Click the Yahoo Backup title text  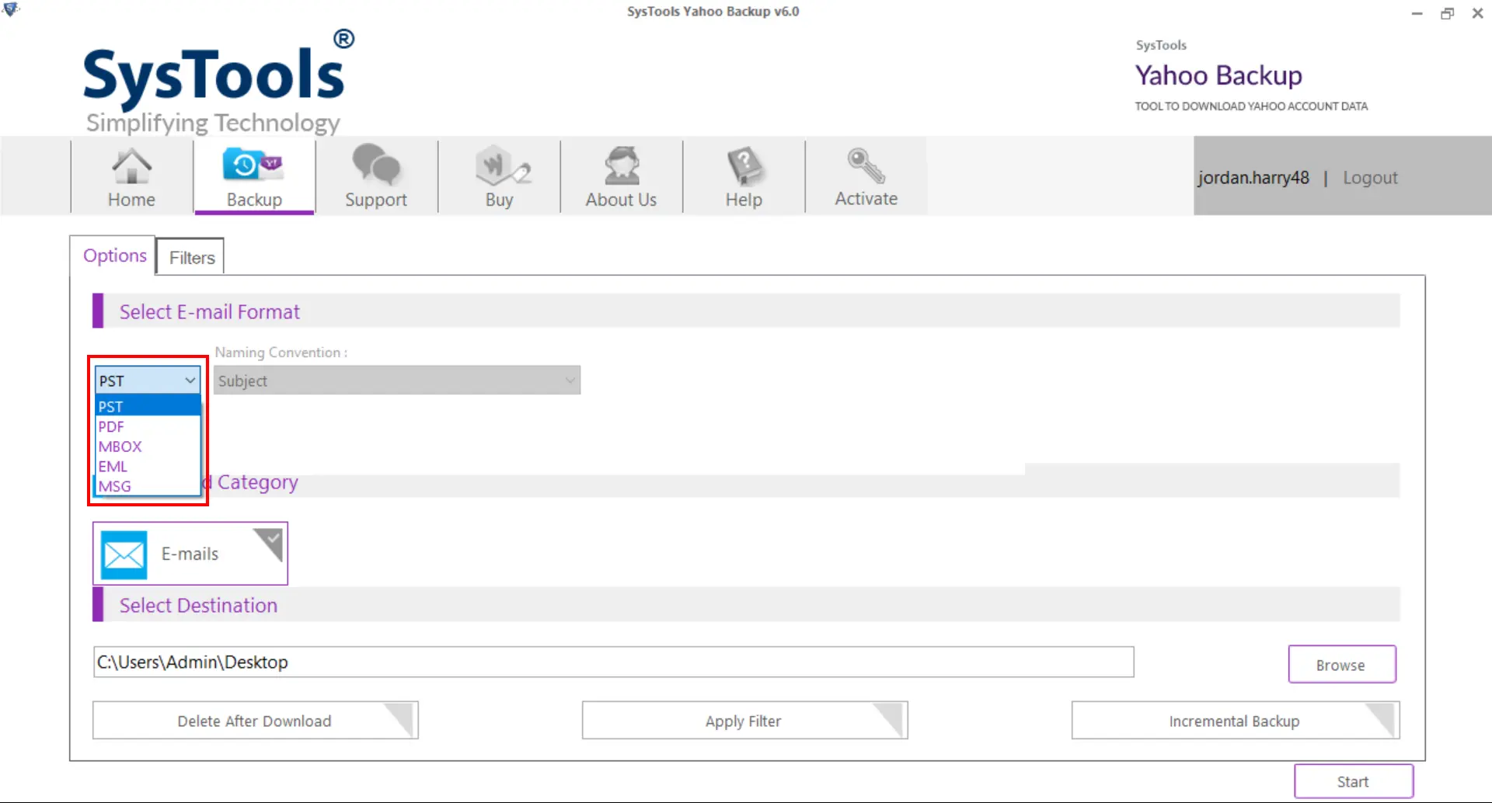[1218, 75]
